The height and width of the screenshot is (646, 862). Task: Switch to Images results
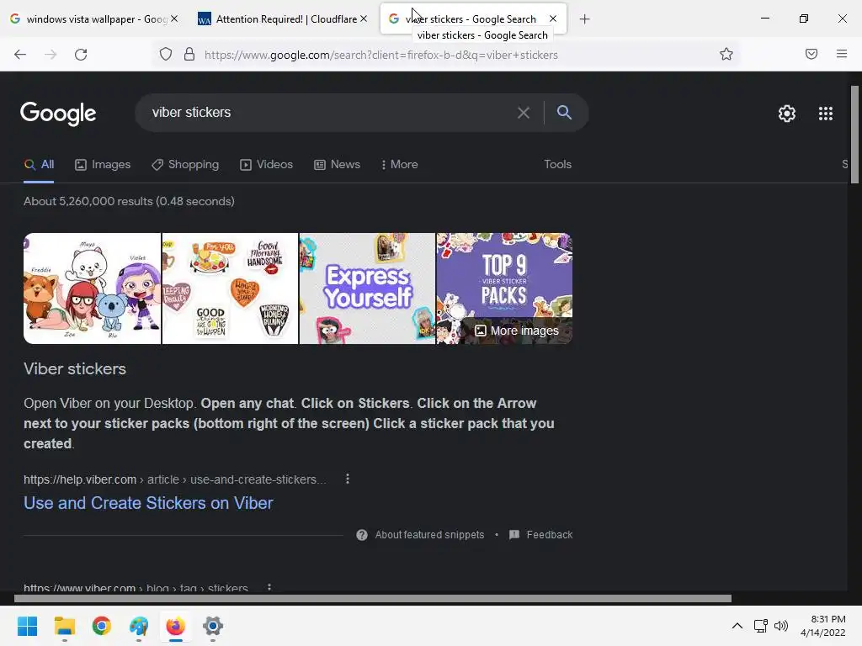point(103,164)
